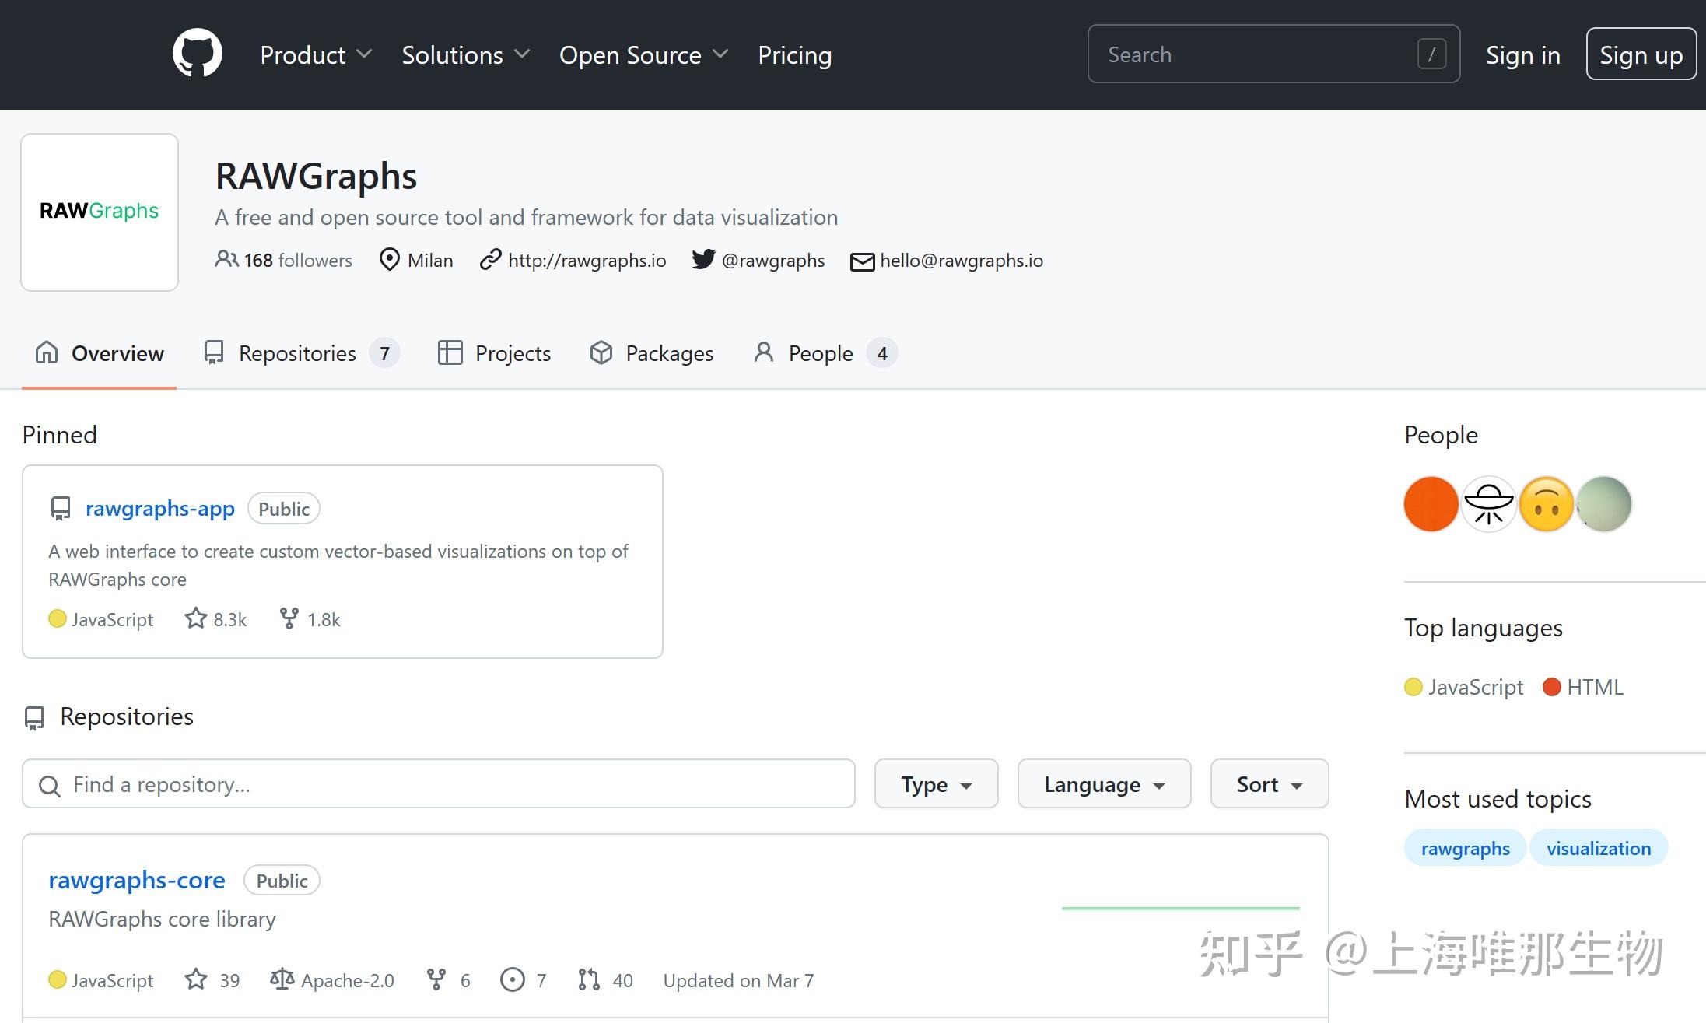
Task: Click the GitHub logo icon
Action: pos(197,53)
